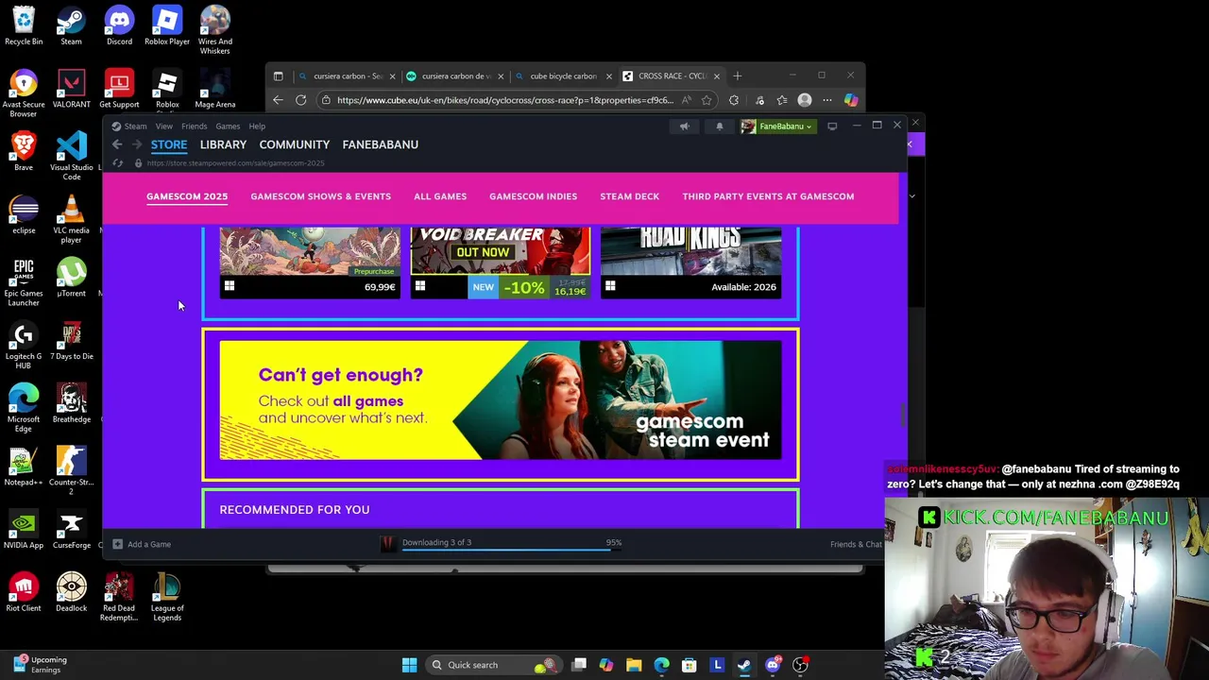Open the Steam announcements megaphone icon
This screenshot has height=680, width=1209.
(x=684, y=126)
